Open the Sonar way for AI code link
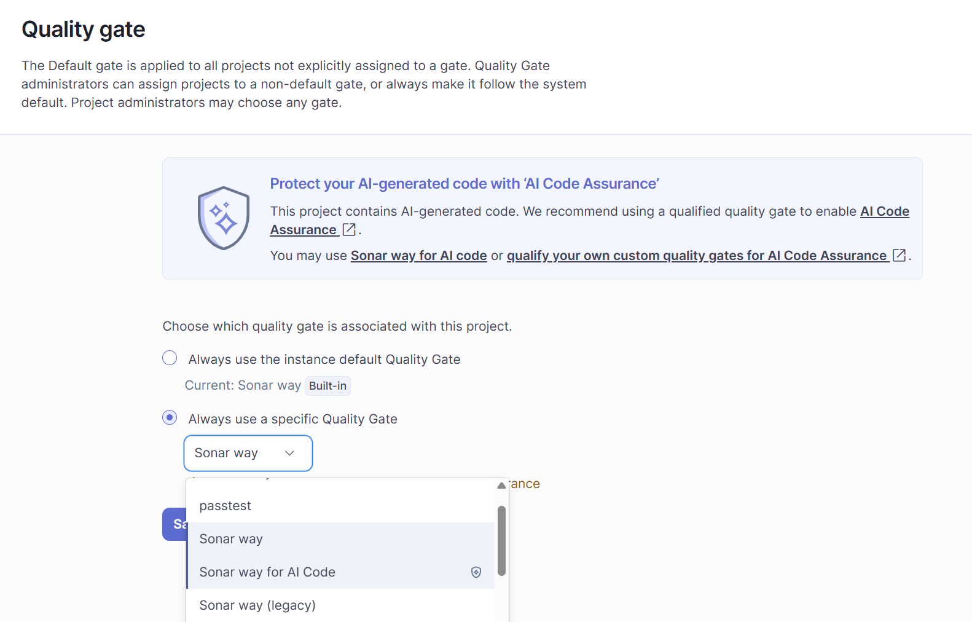 [x=419, y=256]
